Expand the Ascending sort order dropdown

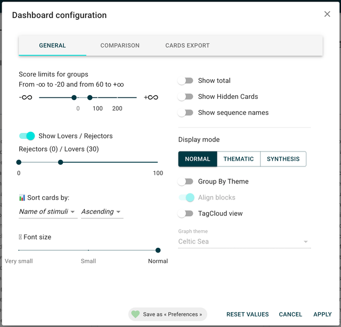pos(102,212)
